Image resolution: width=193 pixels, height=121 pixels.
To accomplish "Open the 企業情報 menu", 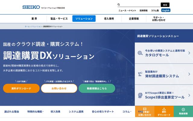I will coord(134,19).
